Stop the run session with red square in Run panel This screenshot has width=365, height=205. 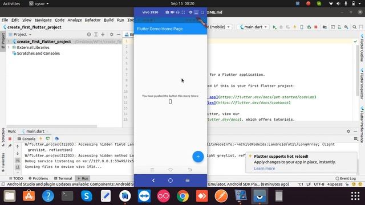(x=10, y=139)
